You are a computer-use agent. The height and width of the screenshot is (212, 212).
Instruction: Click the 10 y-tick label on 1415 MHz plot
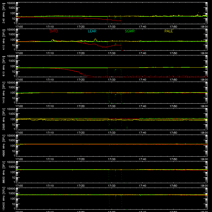(14, 98)
